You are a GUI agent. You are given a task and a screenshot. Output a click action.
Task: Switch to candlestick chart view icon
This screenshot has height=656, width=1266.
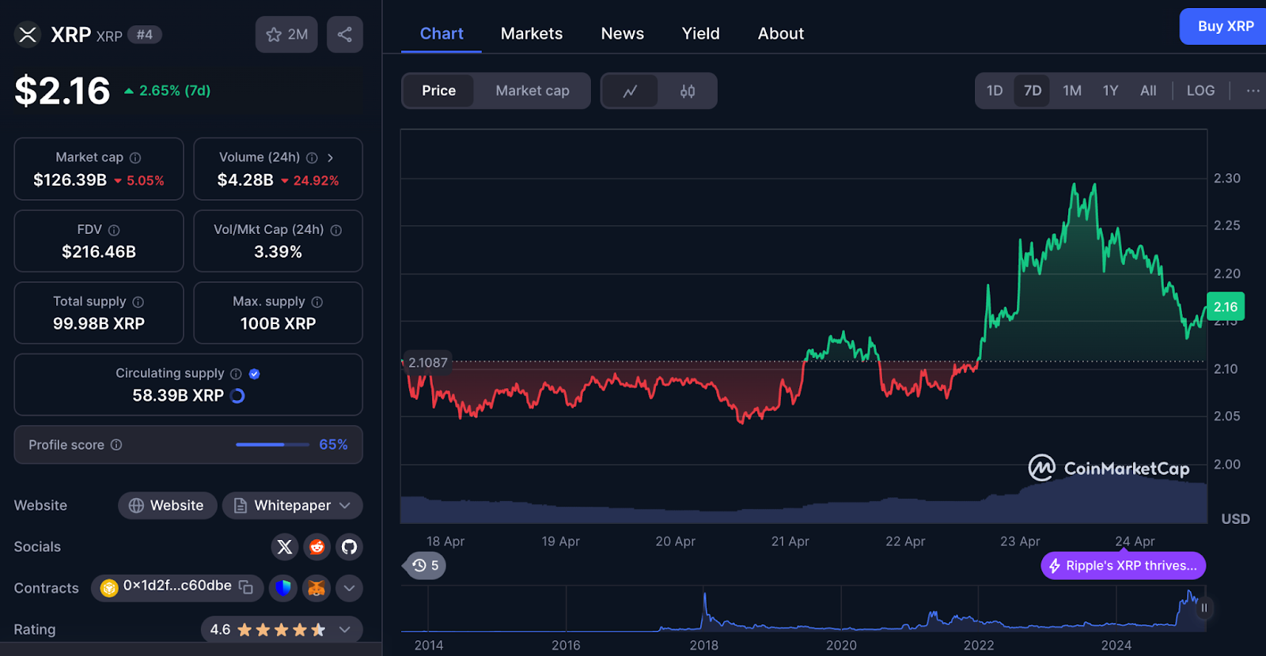(x=688, y=91)
